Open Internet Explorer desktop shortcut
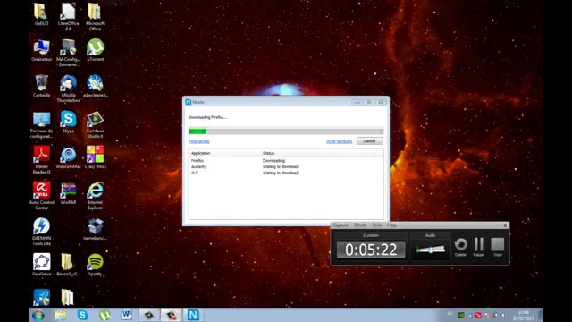This screenshot has height=322, width=572. coord(95,196)
